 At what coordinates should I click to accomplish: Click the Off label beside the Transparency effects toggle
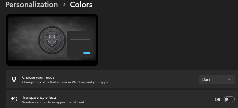coord(217,99)
